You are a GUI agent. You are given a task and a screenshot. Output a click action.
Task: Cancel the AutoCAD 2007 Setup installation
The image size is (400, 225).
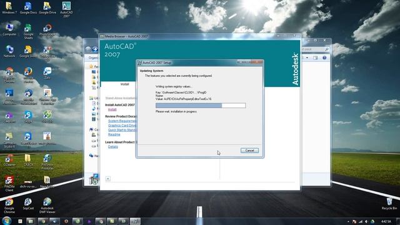[x=249, y=151]
